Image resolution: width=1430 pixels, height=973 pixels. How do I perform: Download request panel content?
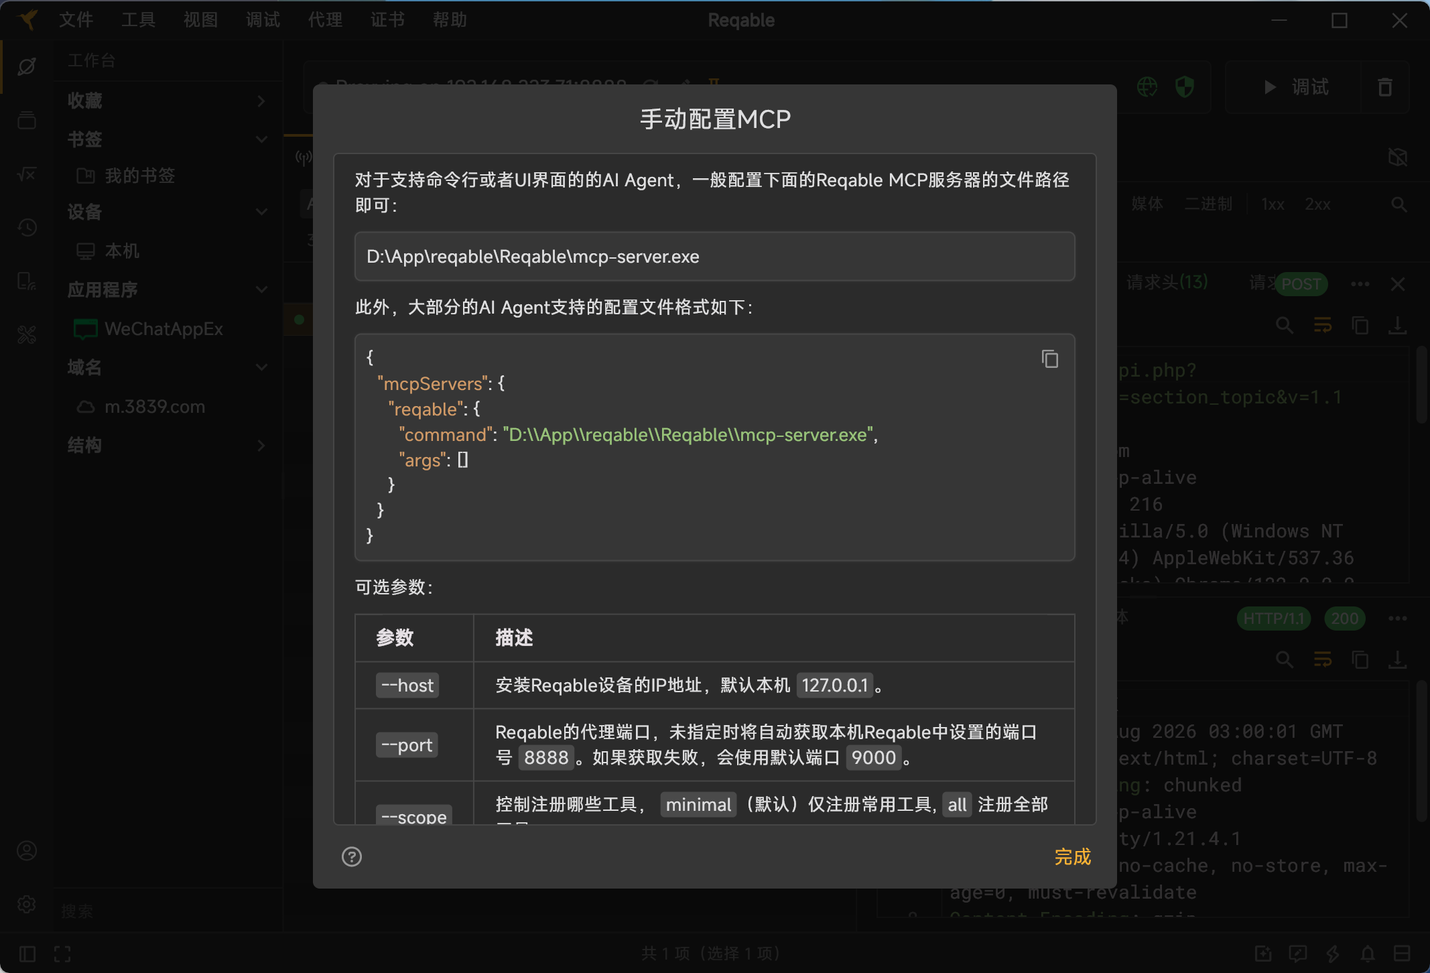click(x=1397, y=326)
